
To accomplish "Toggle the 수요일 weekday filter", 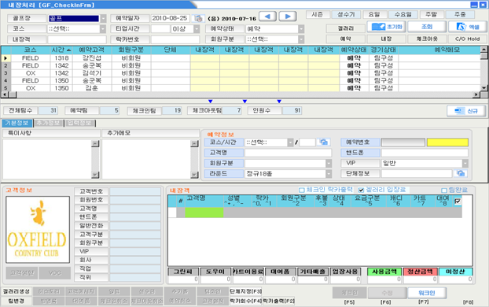I will click(403, 15).
